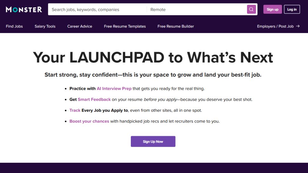
Task: Open the Salary Tools menu
Action: [45, 26]
